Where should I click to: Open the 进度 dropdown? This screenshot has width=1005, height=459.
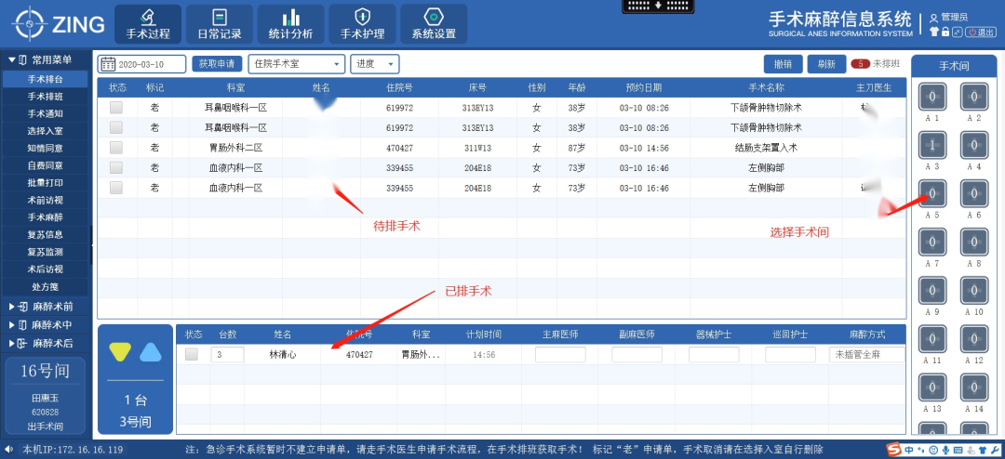coord(375,64)
